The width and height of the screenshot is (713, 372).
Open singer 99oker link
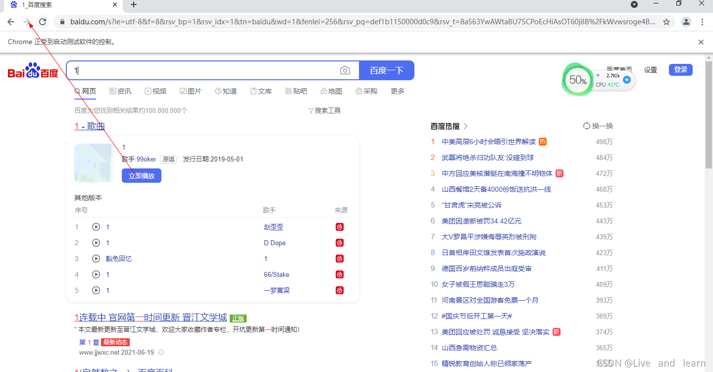(146, 159)
